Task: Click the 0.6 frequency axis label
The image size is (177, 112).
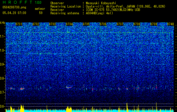Action: pyautogui.click(x=3, y=106)
